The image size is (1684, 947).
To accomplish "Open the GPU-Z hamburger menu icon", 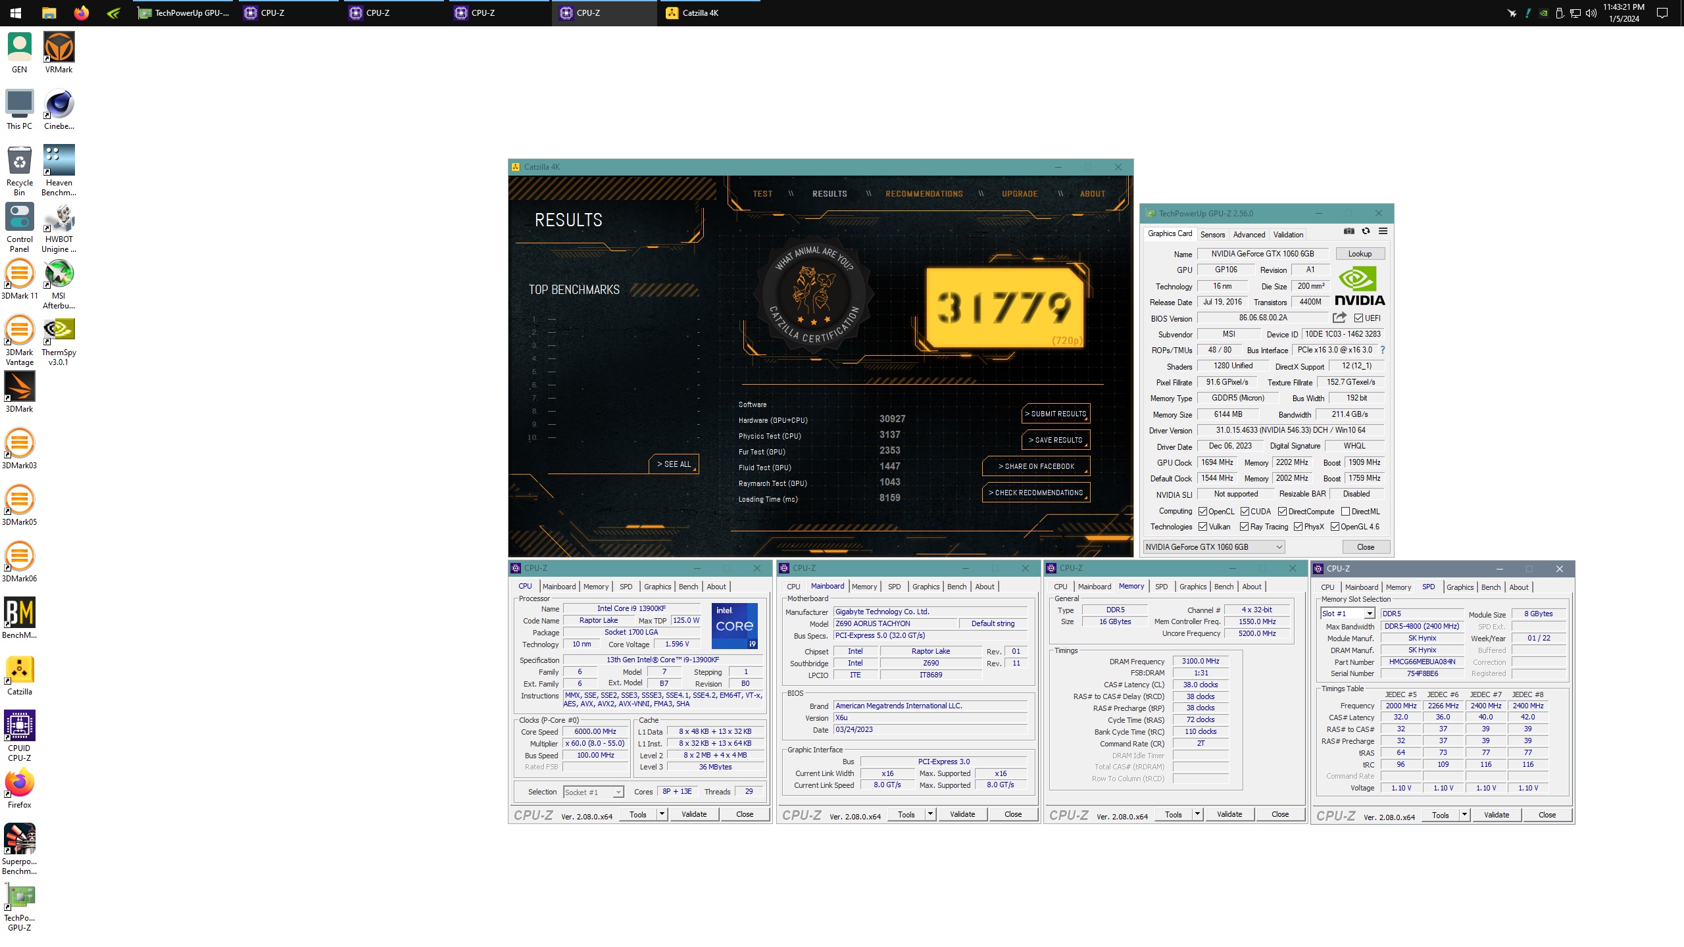I will (1383, 231).
